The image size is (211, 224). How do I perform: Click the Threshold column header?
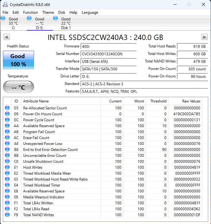[x=157, y=101]
